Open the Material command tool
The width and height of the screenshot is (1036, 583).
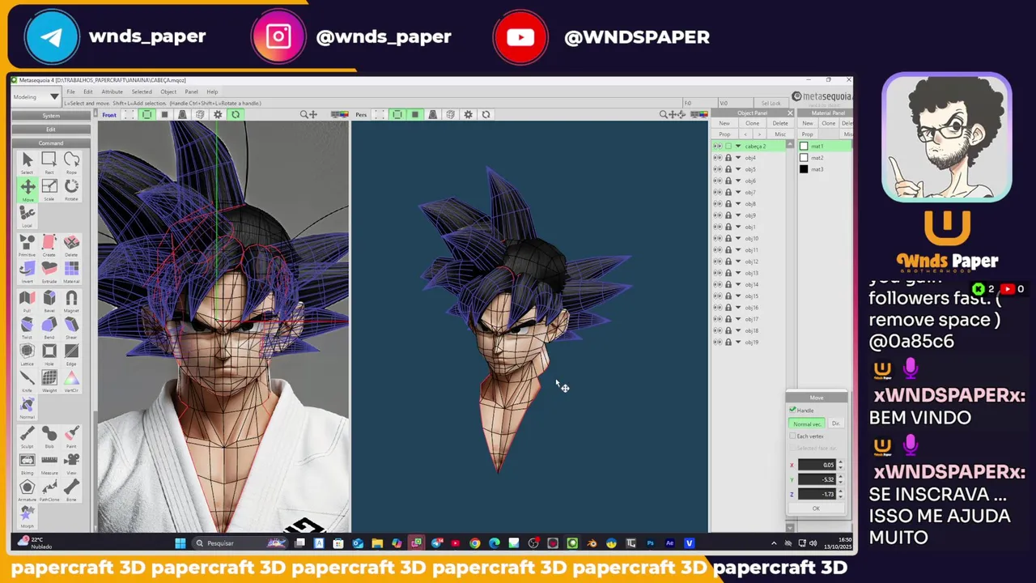point(71,271)
